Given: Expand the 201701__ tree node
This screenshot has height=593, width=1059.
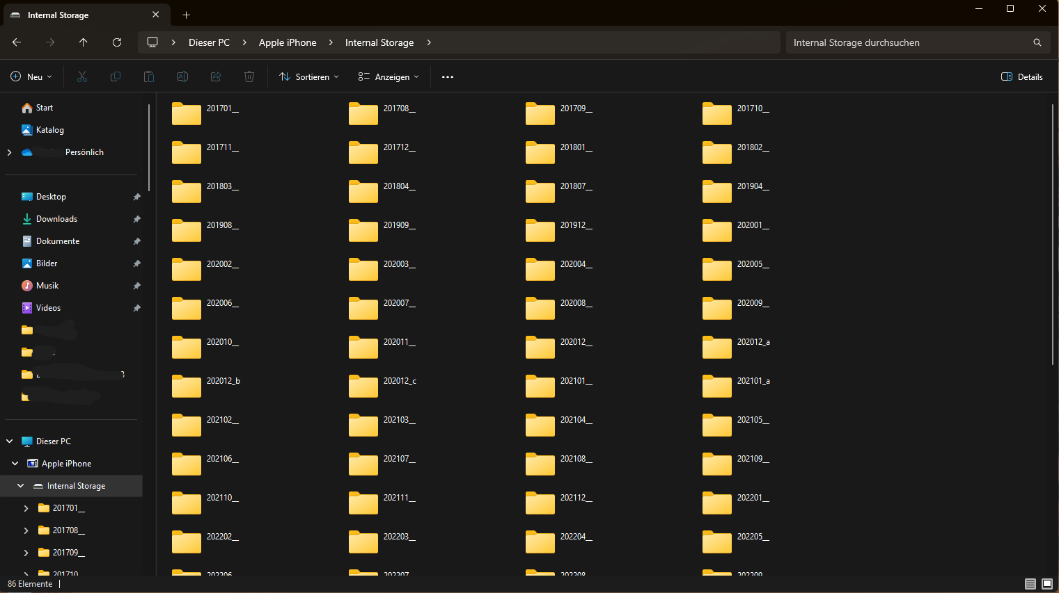Looking at the screenshot, I should [x=26, y=508].
